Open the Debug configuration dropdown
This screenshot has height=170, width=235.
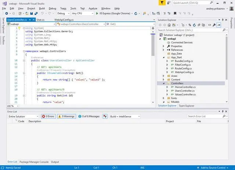(63, 13)
